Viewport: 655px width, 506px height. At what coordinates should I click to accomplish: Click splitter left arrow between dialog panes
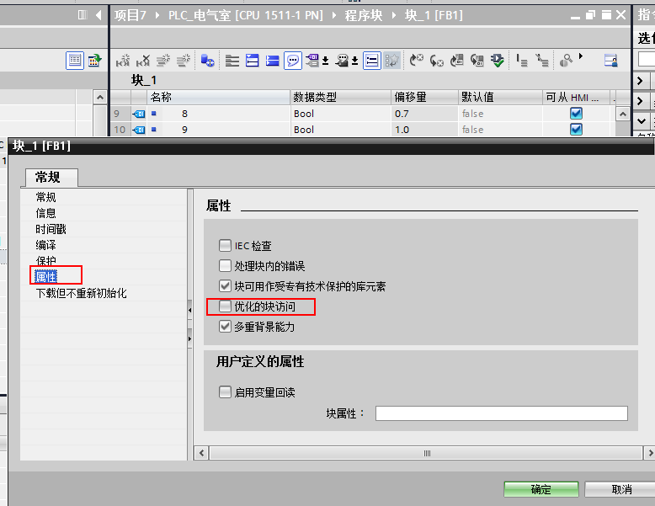pyautogui.click(x=190, y=310)
